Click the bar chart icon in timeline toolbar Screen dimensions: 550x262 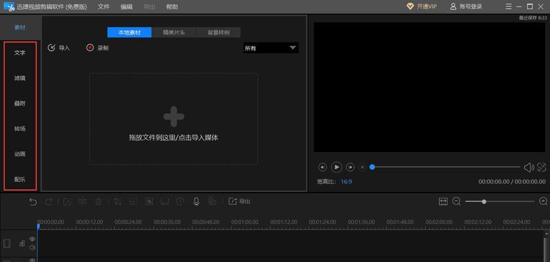165,202
